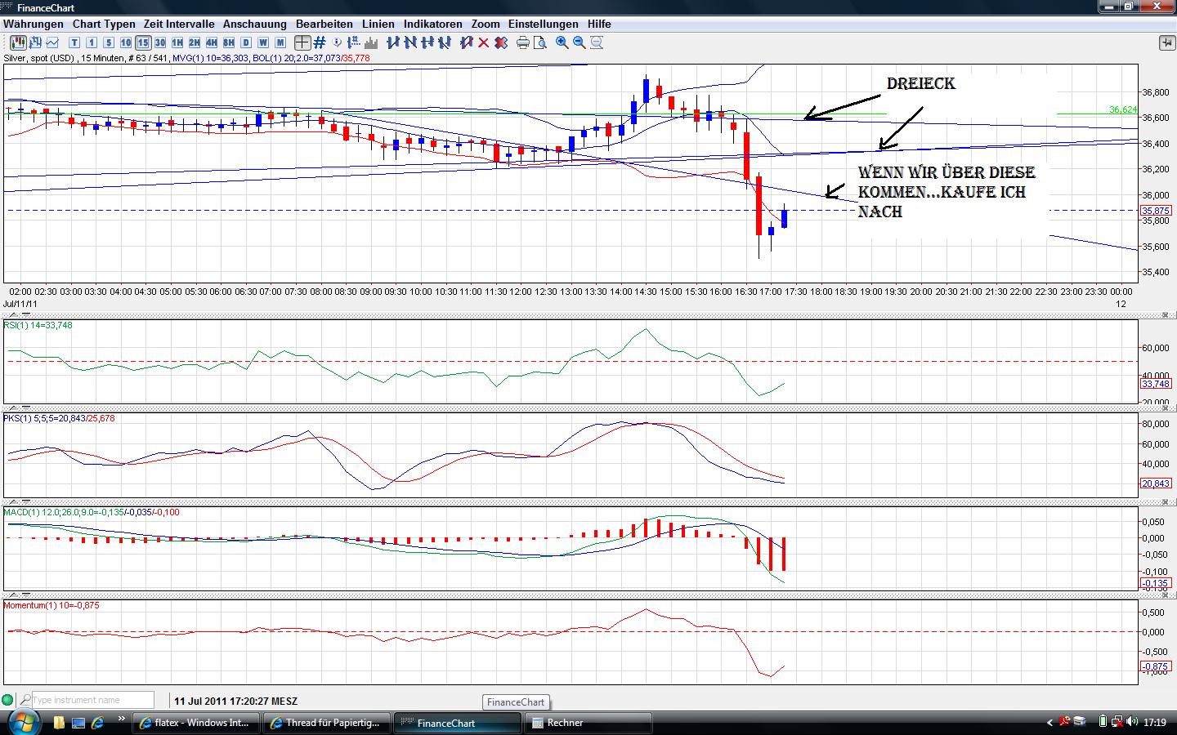The image size is (1177, 735).
Task: Select the falling trend line tool
Action: (410, 42)
